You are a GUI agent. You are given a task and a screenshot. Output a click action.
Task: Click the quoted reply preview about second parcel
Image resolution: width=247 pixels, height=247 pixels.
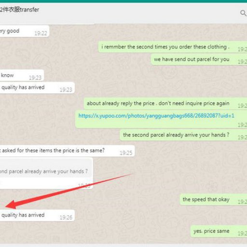click(x=46, y=168)
